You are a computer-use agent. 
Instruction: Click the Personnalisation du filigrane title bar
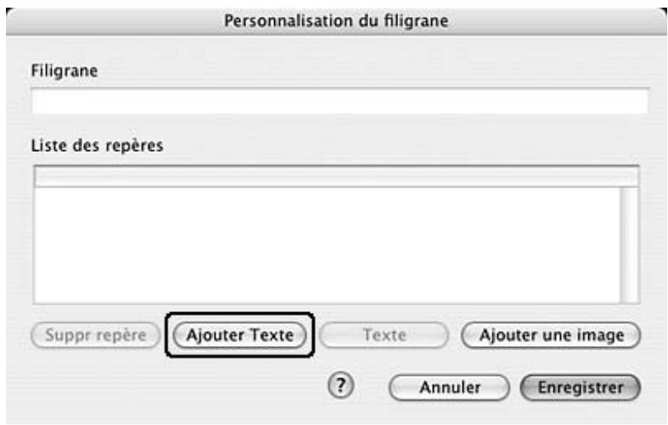pyautogui.click(x=336, y=21)
